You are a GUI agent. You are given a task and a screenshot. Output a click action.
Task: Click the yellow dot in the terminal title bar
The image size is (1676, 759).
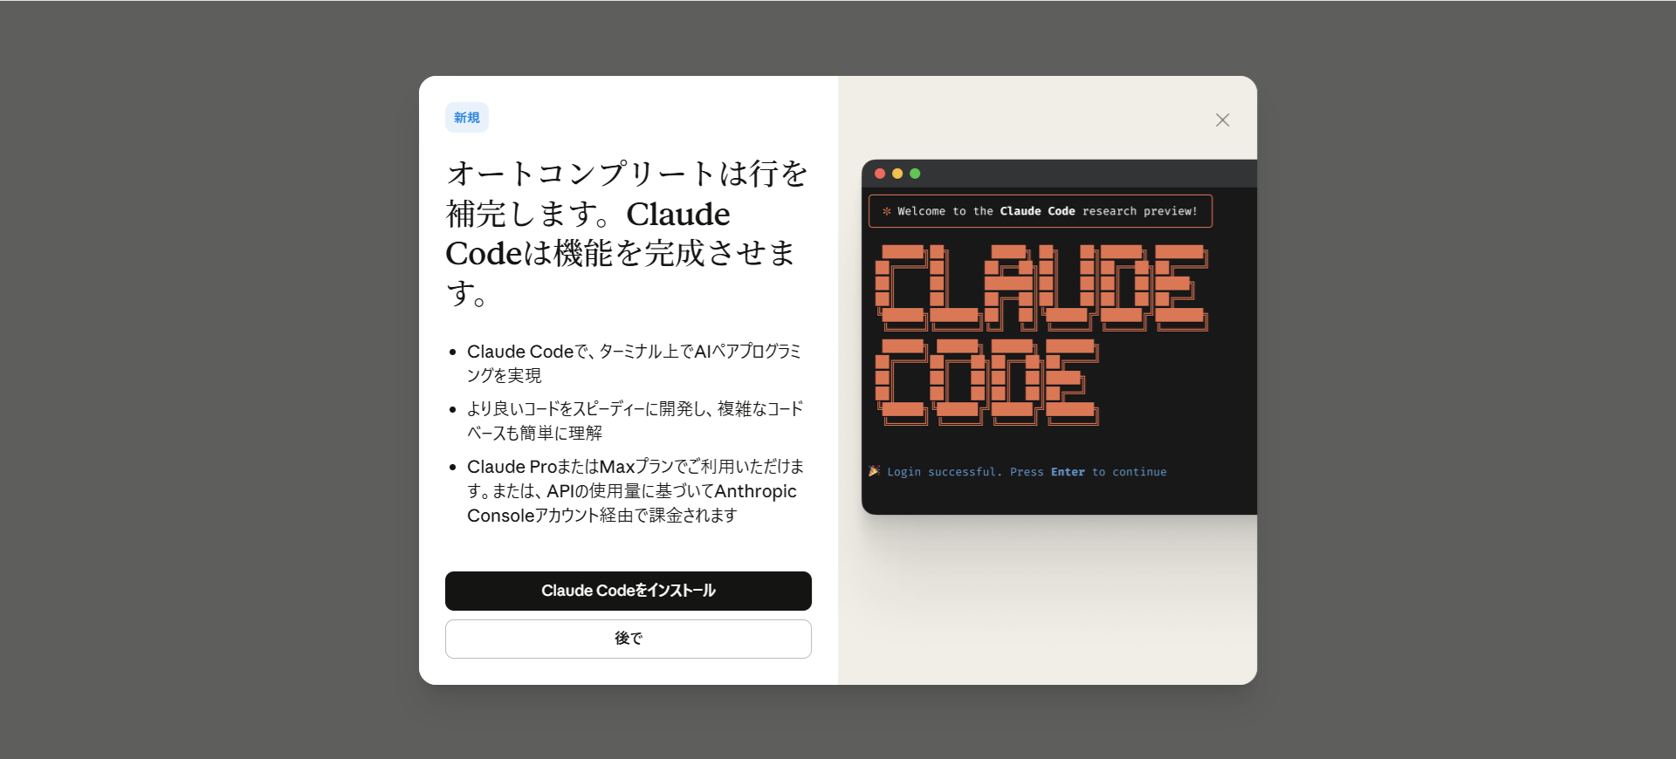(x=897, y=174)
